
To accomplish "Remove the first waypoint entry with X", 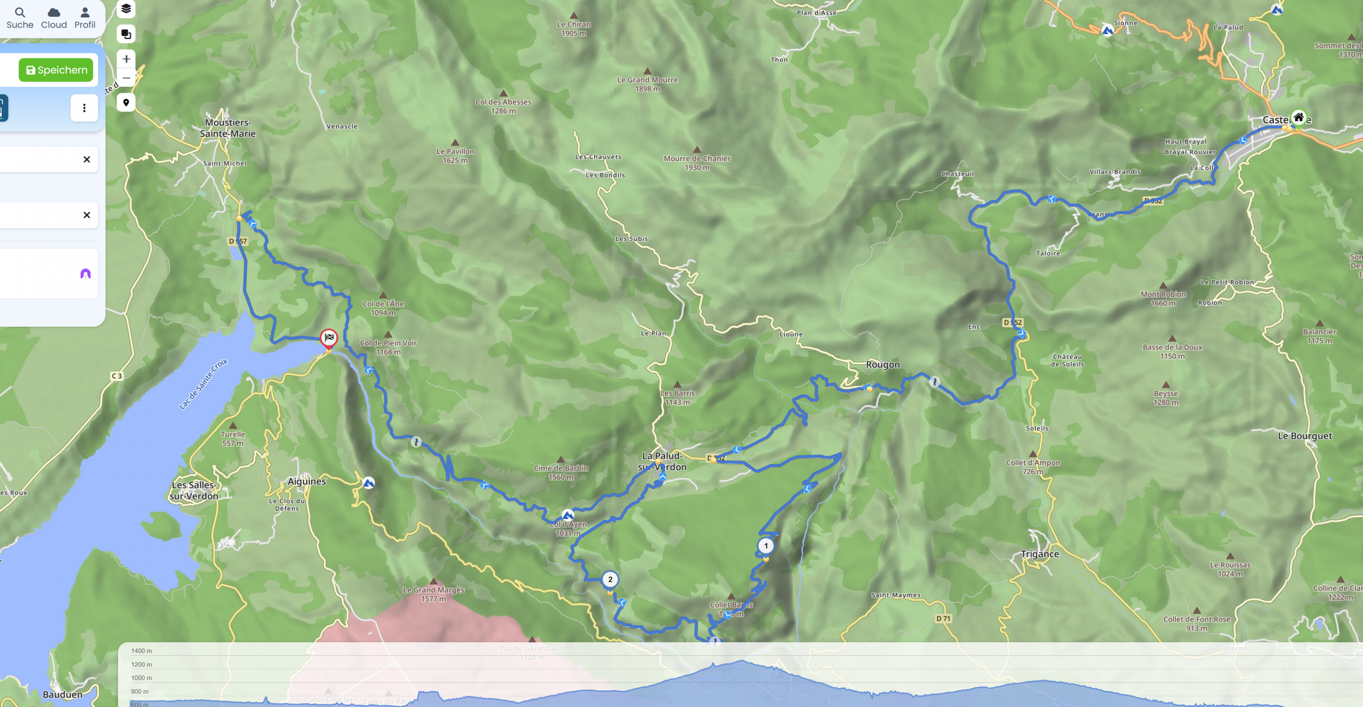I will point(87,160).
